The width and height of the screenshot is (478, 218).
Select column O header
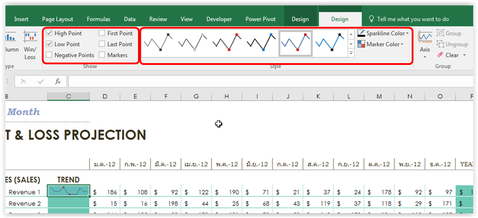(x=440, y=96)
